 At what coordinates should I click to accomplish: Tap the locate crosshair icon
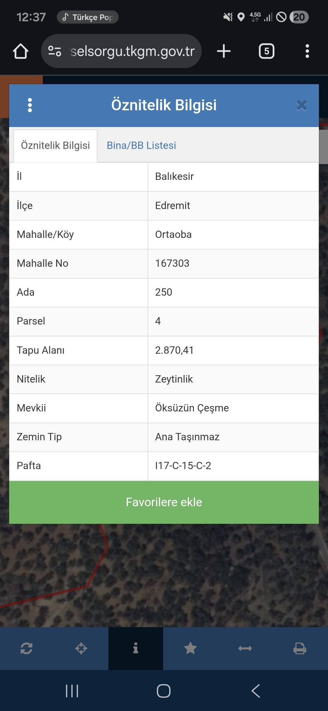81,648
